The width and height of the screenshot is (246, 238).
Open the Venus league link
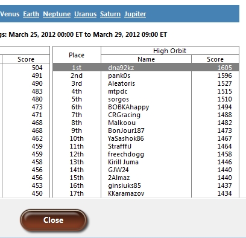(10, 14)
